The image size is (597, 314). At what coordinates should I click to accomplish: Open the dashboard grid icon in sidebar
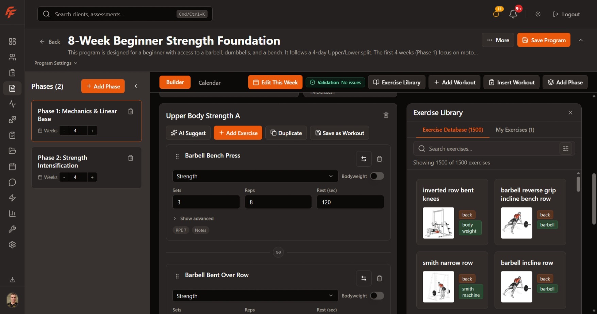12,41
